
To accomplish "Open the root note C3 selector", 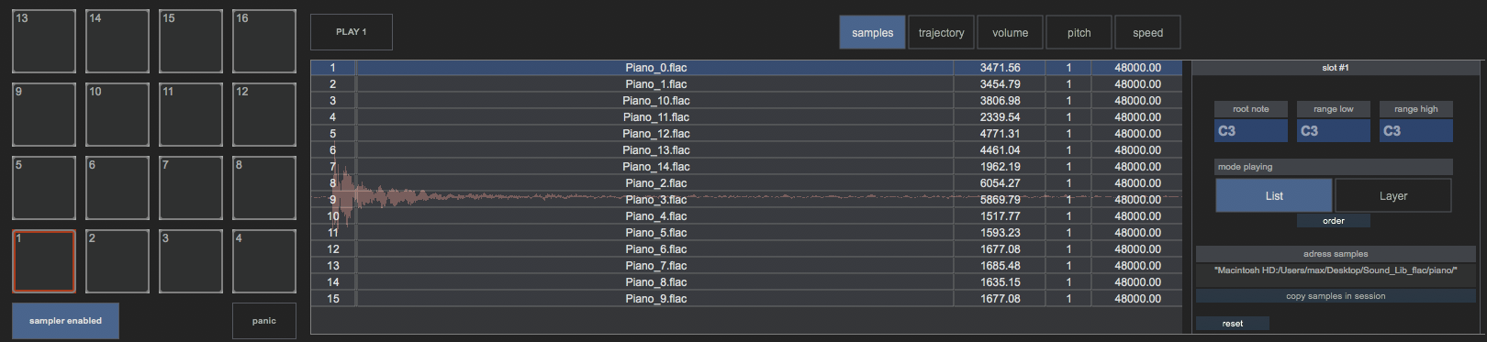I will click(x=1251, y=131).
